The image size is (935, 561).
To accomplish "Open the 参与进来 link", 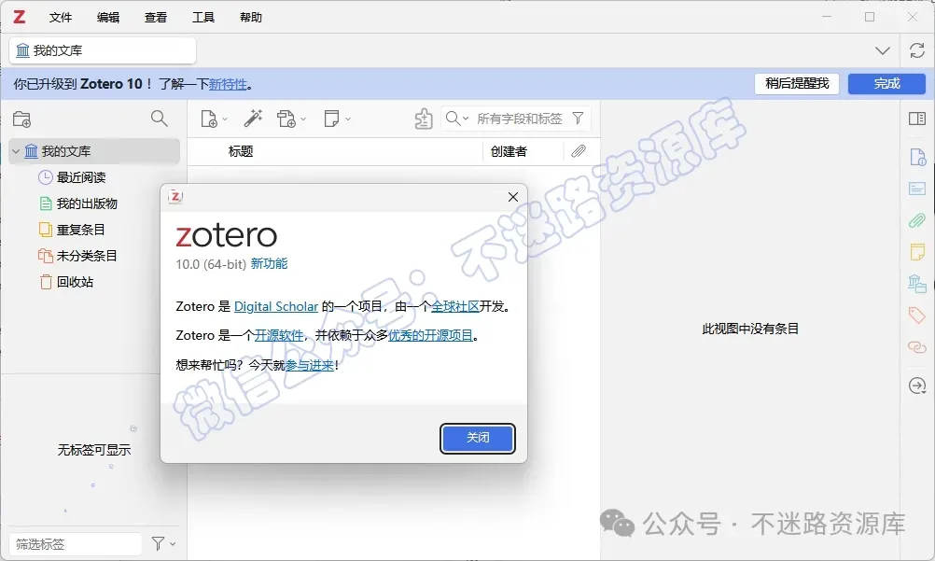I will click(x=310, y=365).
